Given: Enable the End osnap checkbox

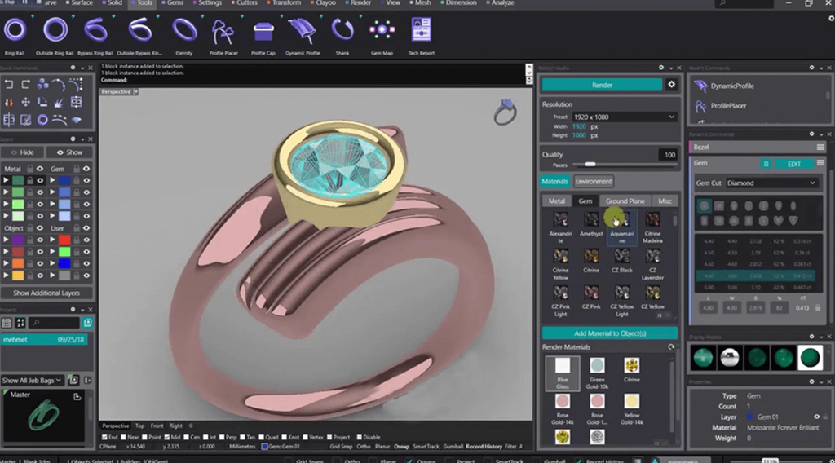Looking at the screenshot, I should (x=104, y=438).
